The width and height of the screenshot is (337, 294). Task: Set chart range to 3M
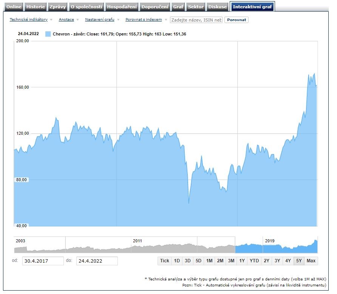pyautogui.click(x=231, y=261)
